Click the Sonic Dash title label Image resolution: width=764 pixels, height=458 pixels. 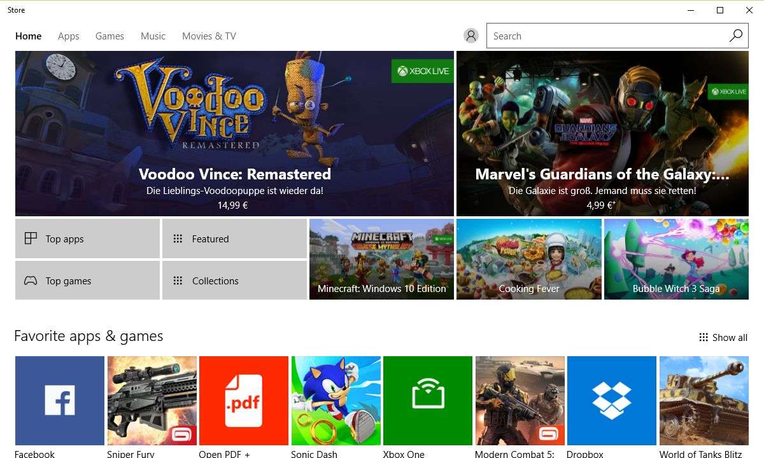[x=314, y=454]
